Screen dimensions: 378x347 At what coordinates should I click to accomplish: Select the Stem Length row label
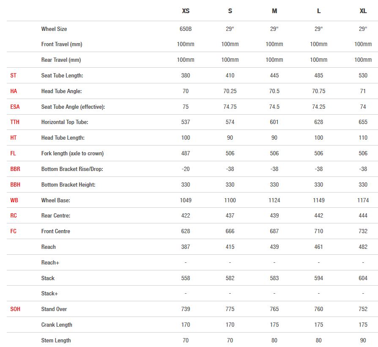[x=56, y=340]
